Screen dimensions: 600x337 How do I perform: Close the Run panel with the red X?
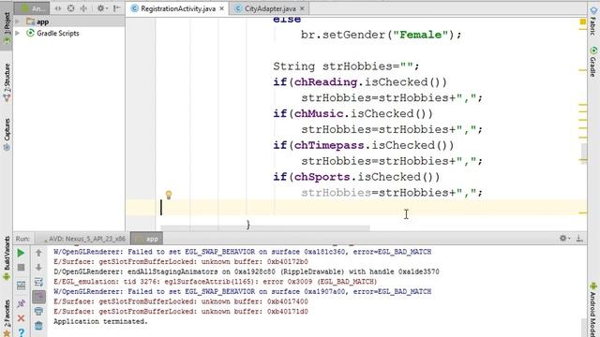21,318
